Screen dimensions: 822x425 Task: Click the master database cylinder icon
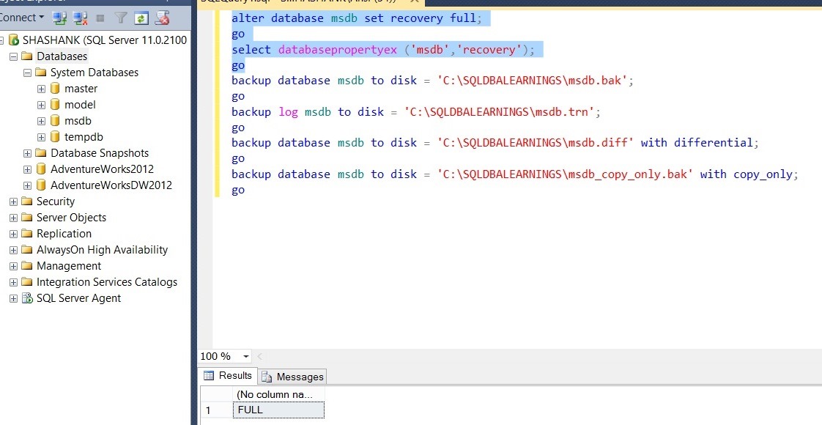(x=55, y=89)
